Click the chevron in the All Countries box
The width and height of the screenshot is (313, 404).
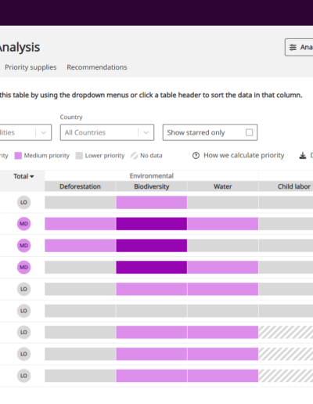tap(146, 132)
